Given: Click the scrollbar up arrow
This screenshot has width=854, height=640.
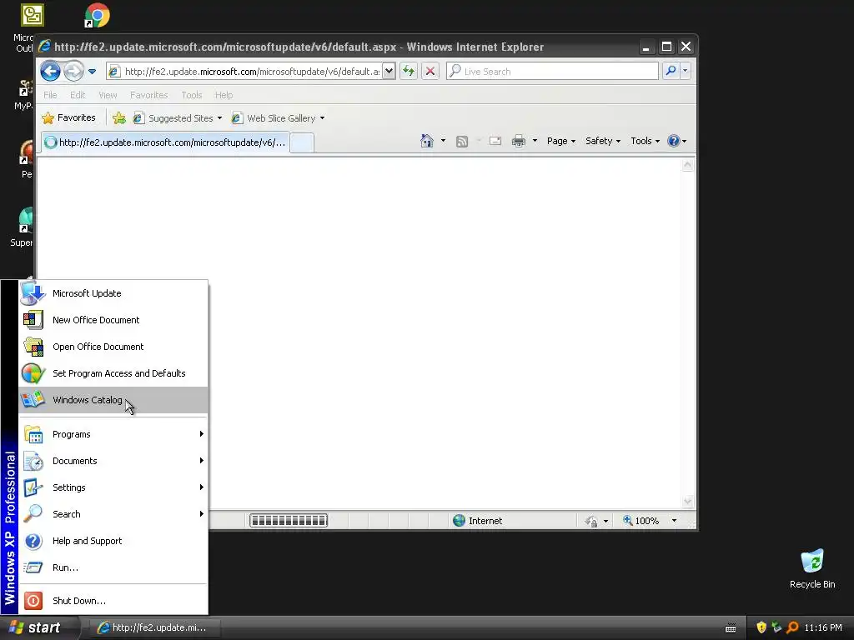Looking at the screenshot, I should [x=687, y=165].
